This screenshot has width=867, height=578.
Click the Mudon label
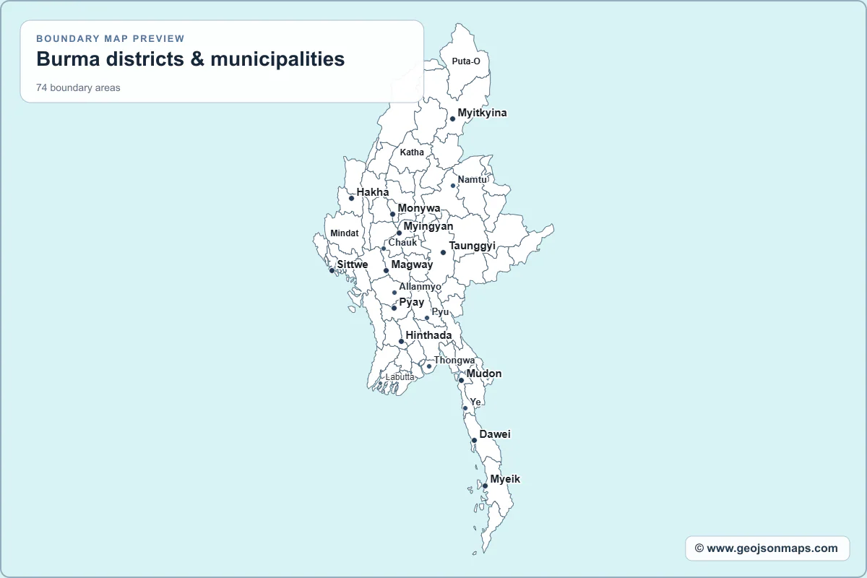(484, 374)
